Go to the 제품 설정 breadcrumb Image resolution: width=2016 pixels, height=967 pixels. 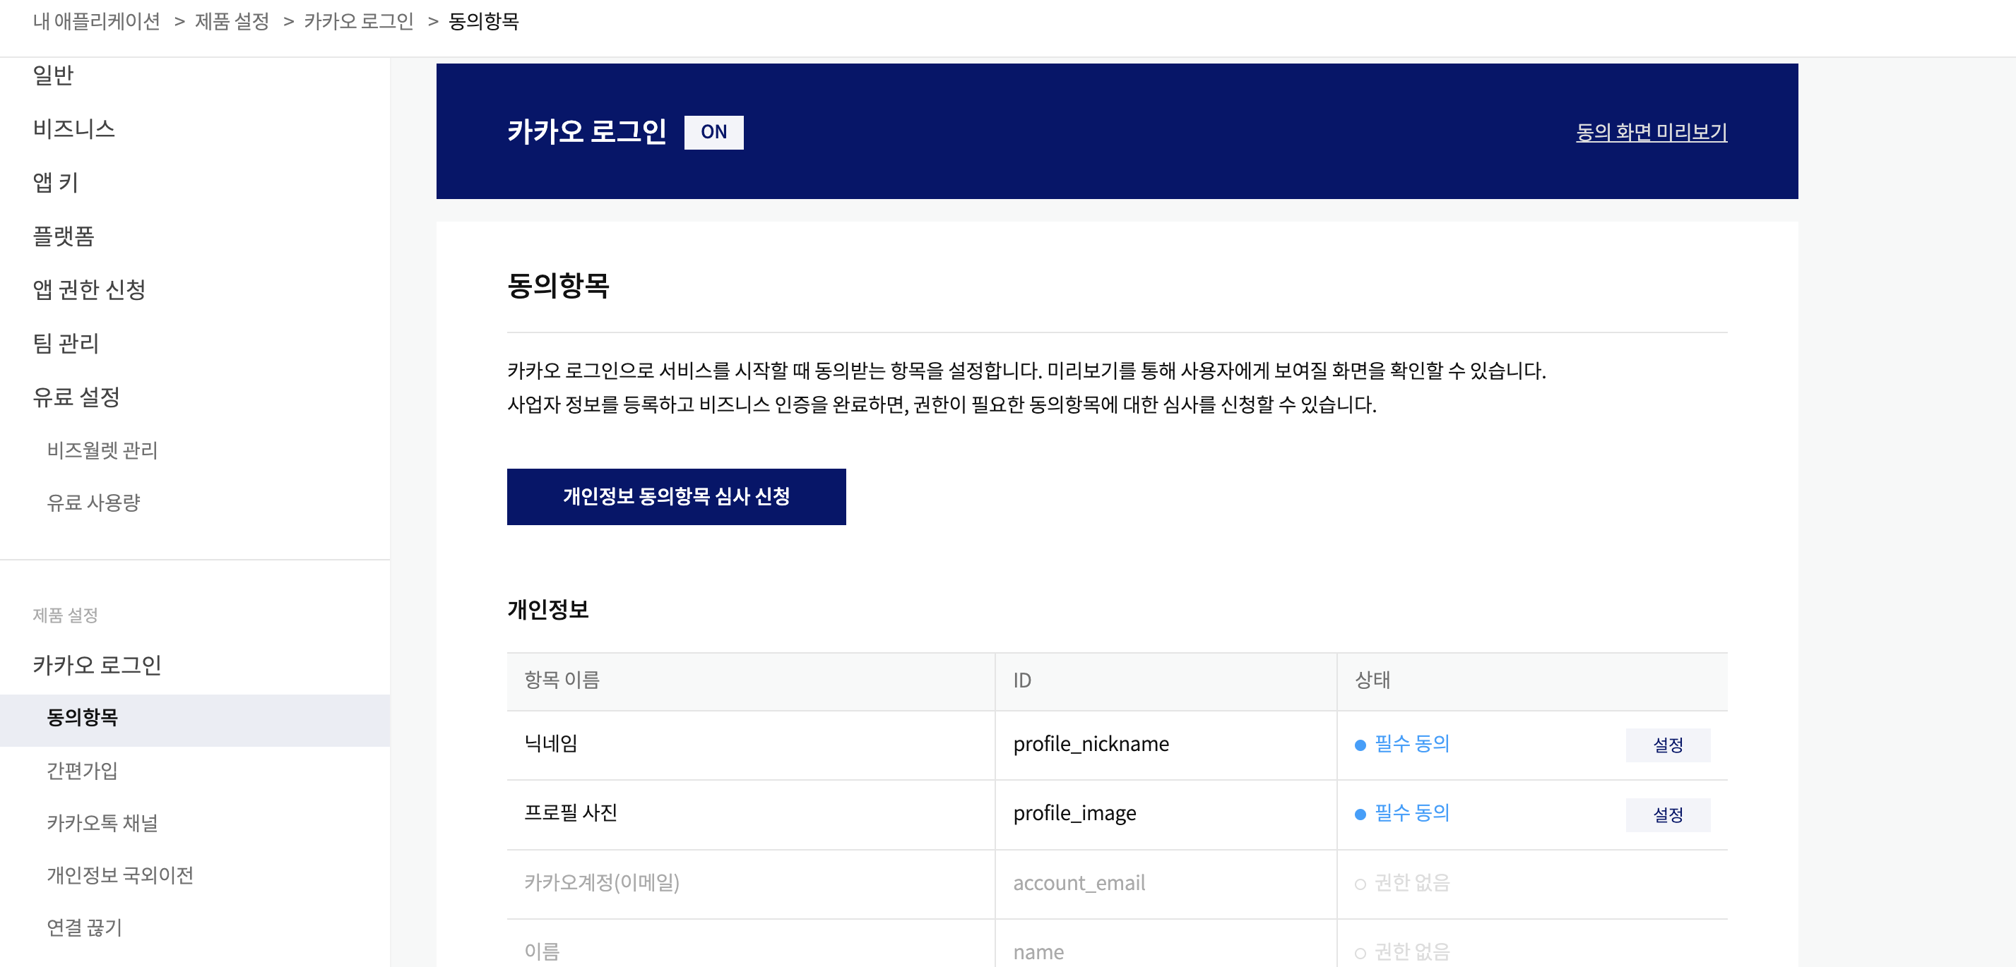(232, 21)
